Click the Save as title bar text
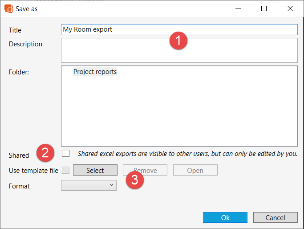Viewport: 304px width, 229px height. [27, 8]
